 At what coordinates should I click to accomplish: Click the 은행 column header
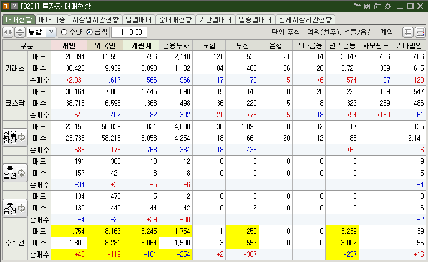[276, 45]
